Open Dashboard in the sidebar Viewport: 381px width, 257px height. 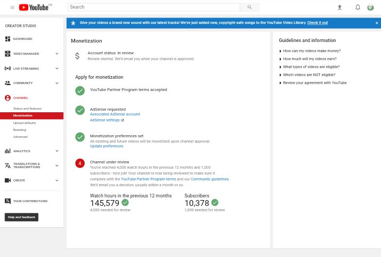pyautogui.click(x=22, y=39)
